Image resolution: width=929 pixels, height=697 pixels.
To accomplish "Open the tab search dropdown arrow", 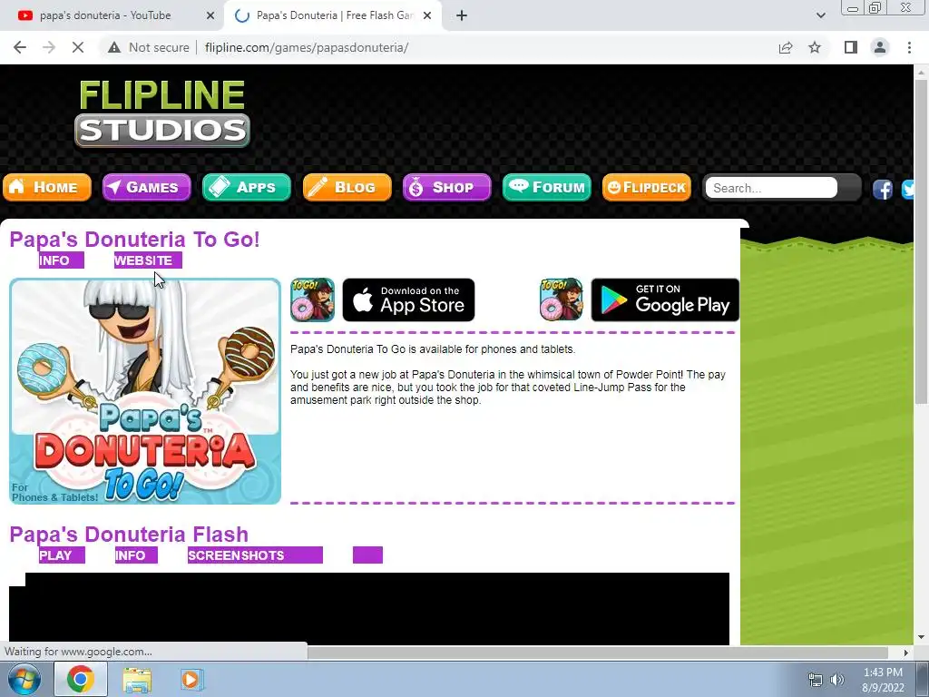I will coord(820,15).
